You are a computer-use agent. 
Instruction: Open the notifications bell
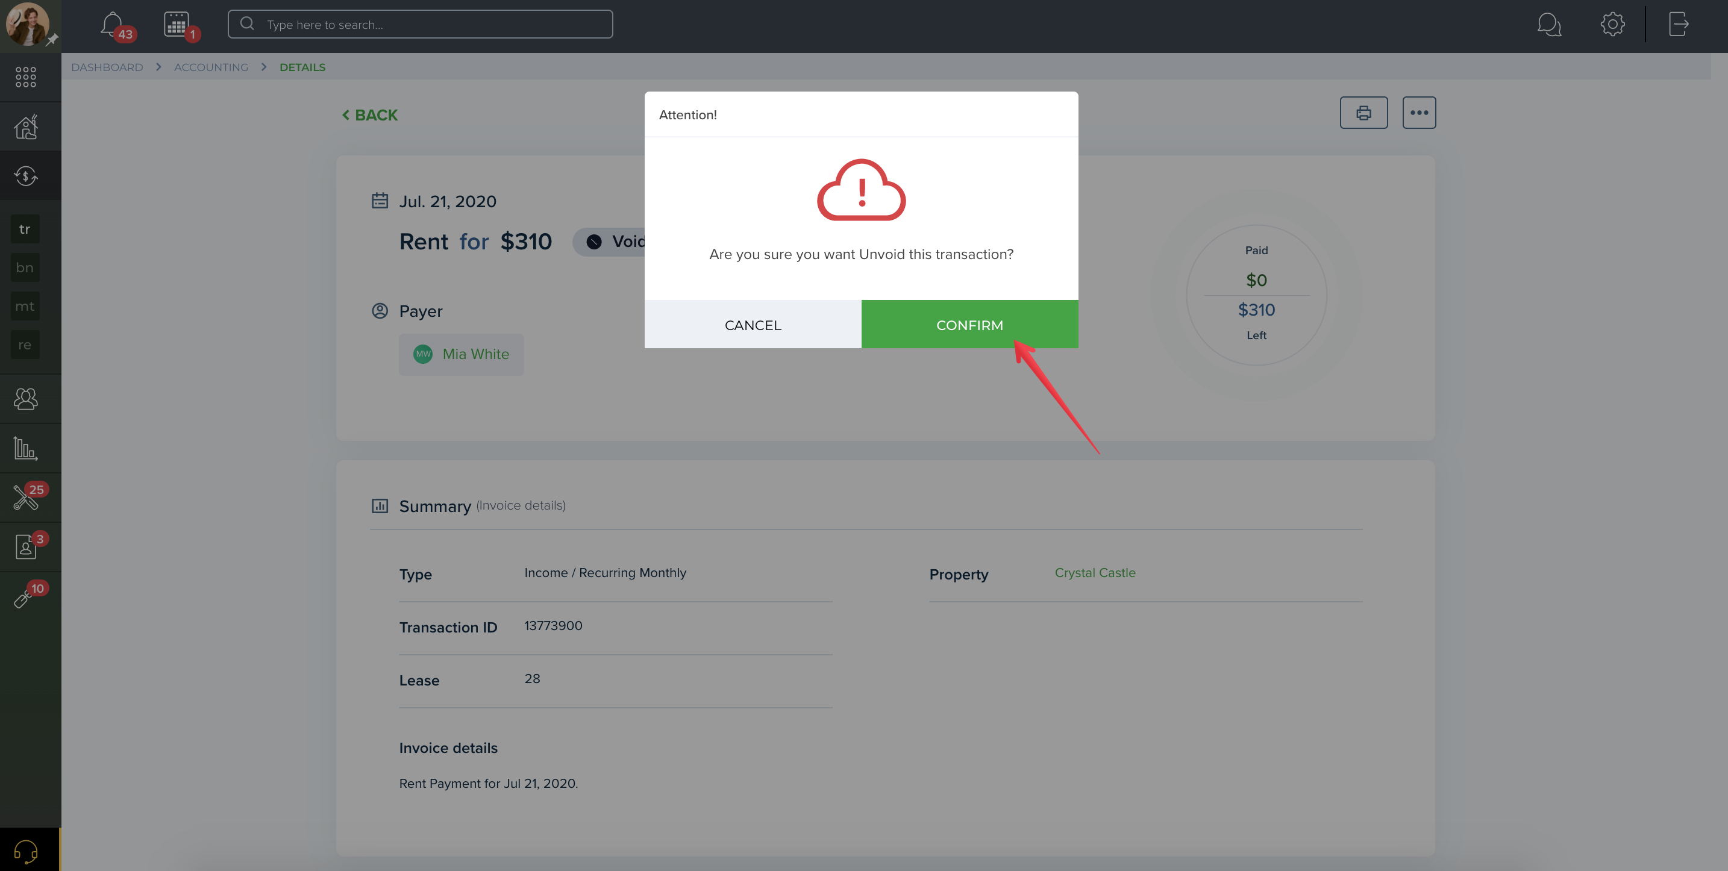pyautogui.click(x=112, y=25)
